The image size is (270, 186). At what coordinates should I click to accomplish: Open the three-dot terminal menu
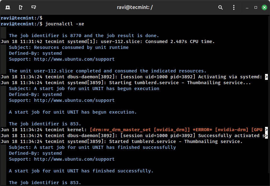[234, 7]
